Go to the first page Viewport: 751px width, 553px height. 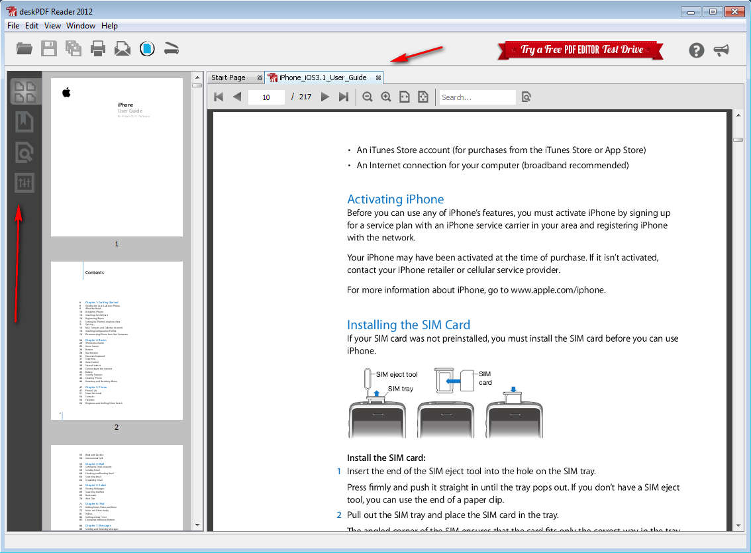point(219,97)
